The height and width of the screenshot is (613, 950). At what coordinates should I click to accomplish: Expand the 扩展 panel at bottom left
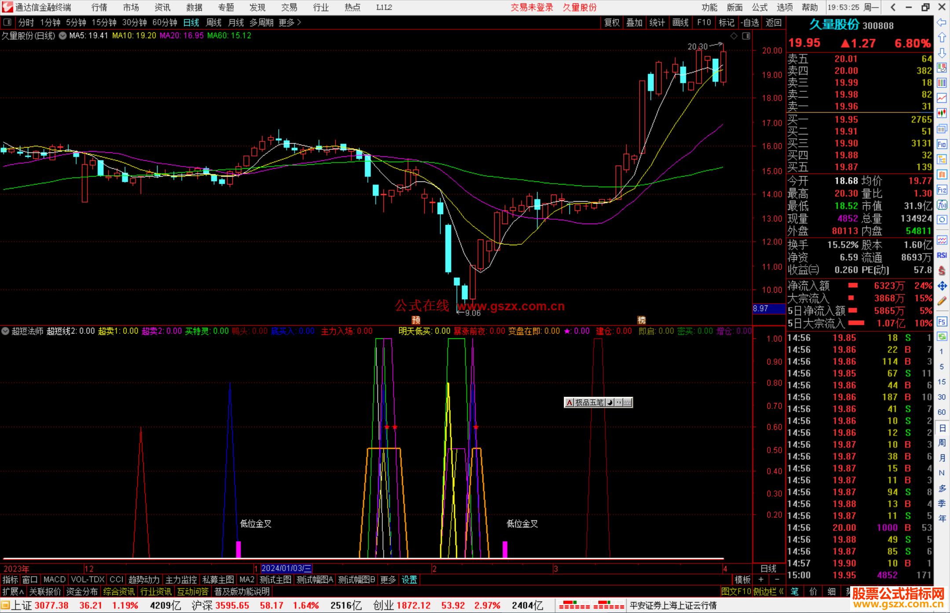coord(13,591)
